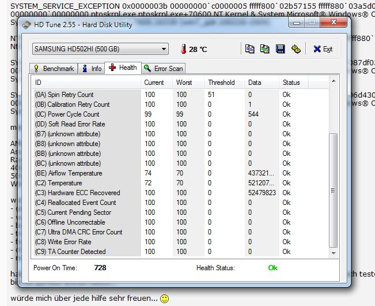Select the (0A) Spin Retry Count row
Screen dimensions: 375x306
[x=180, y=95]
